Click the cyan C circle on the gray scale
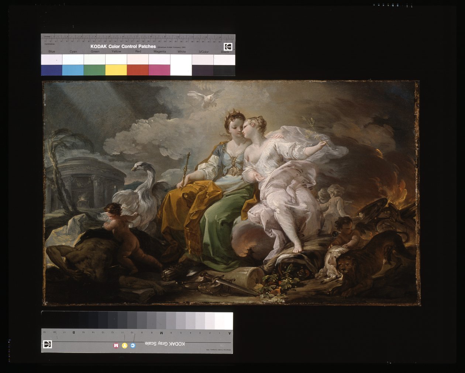The height and width of the screenshot is (373, 465). coord(133,346)
